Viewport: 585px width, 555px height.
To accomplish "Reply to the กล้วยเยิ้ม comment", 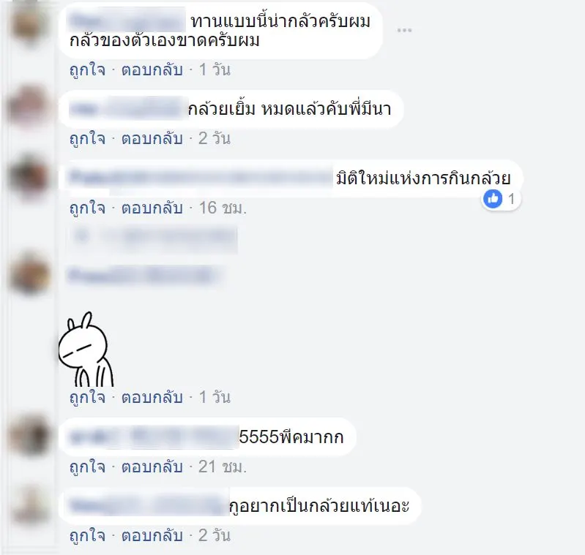I will [x=152, y=138].
